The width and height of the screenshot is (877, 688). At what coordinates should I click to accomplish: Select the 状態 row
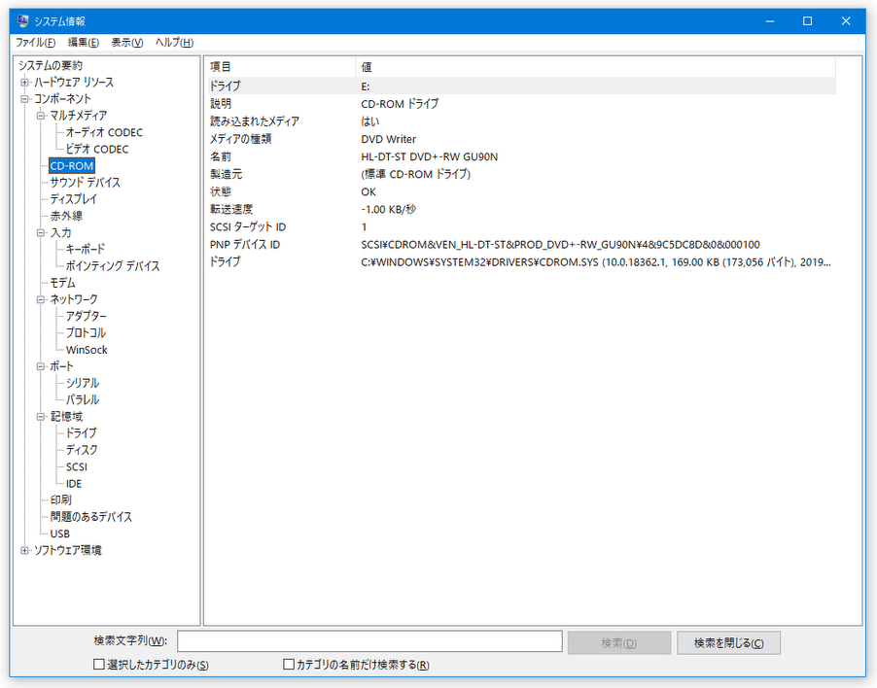coord(521,192)
